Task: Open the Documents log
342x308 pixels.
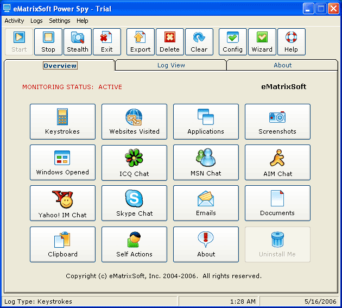Action: [277, 203]
